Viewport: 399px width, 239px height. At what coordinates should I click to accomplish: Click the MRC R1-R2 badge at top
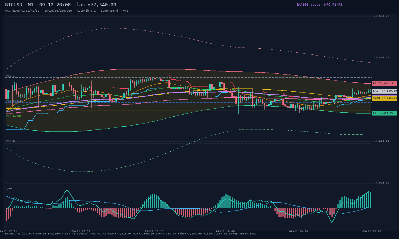(x=333, y=5)
